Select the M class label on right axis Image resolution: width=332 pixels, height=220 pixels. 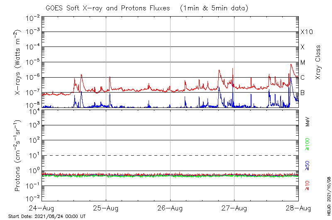303,62
